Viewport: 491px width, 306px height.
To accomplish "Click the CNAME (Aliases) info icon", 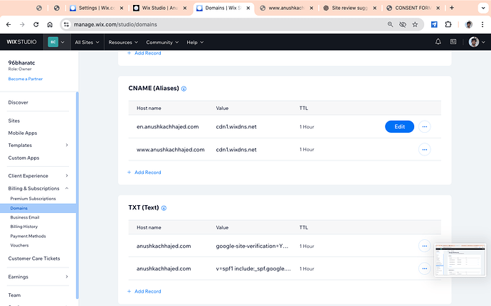I will point(184,89).
